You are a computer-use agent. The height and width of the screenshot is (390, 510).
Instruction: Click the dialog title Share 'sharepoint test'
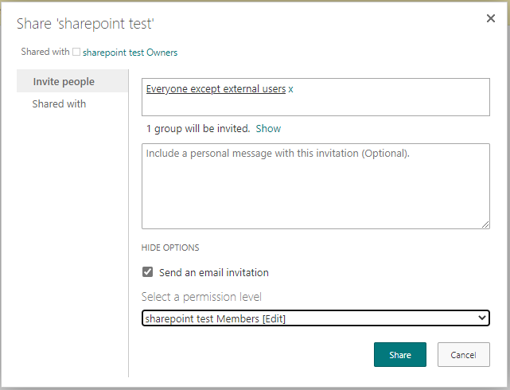(85, 24)
